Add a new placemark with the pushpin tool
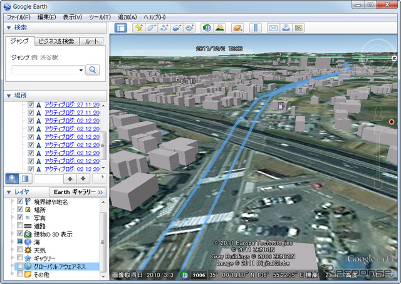Viewport: 401px width, 284px height. (x=139, y=28)
